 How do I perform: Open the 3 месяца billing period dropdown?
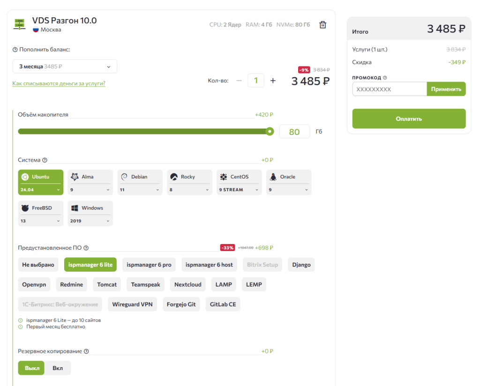pyautogui.click(x=65, y=67)
